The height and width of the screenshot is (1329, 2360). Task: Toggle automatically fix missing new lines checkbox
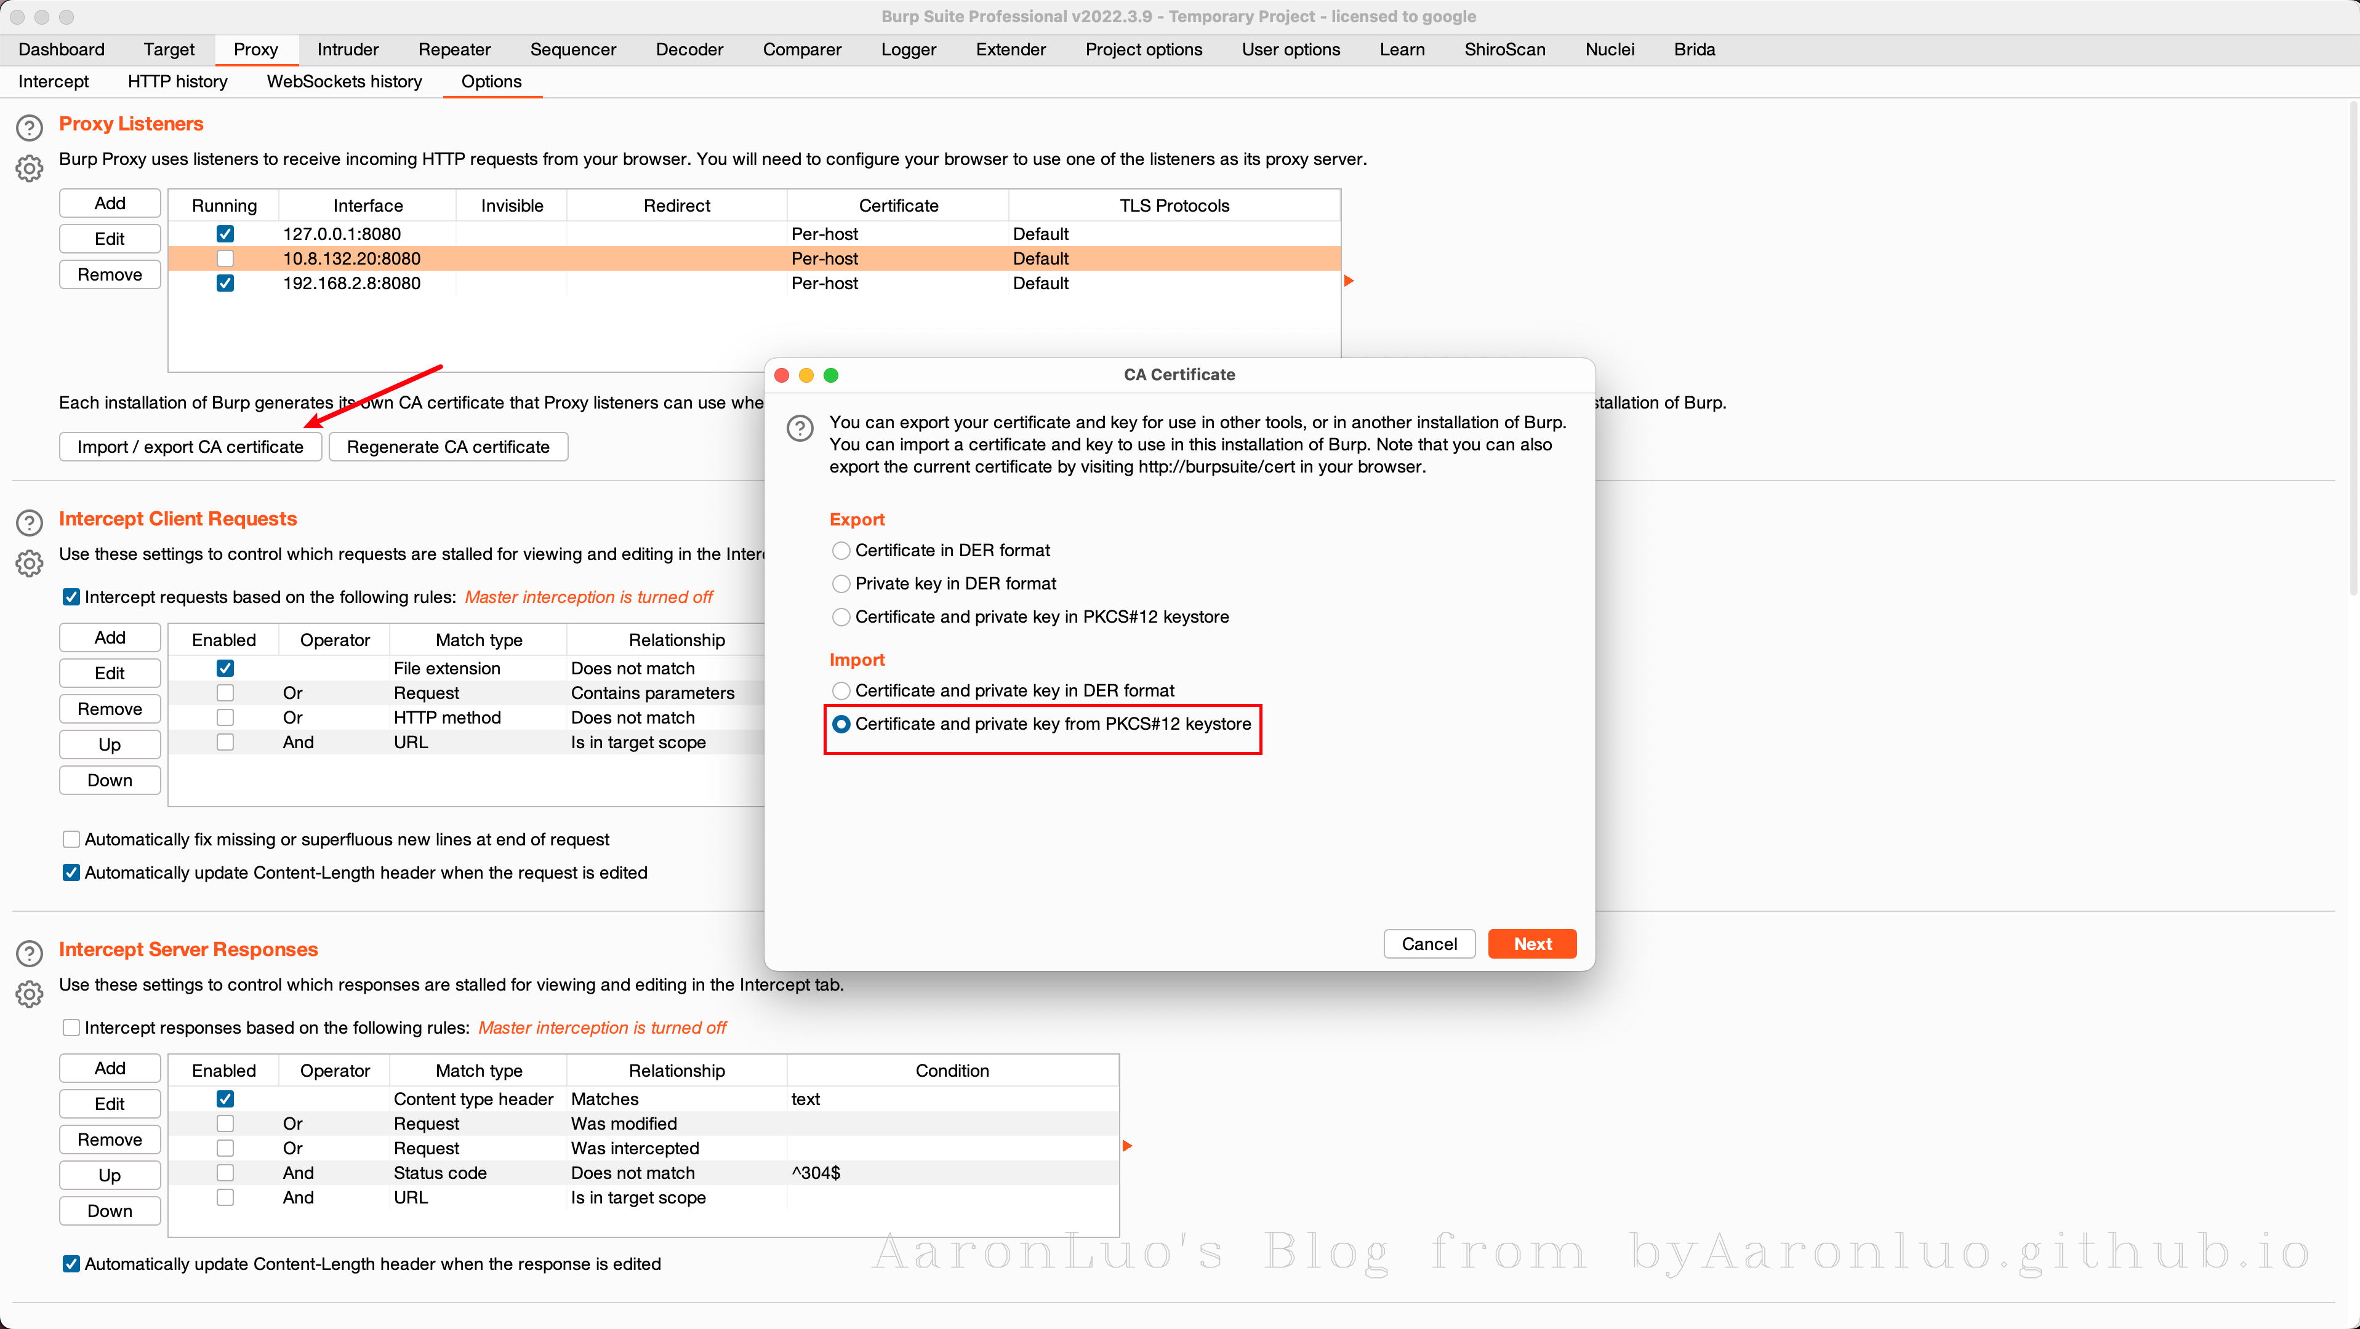71,839
